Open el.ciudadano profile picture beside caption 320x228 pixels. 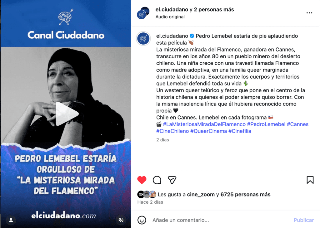click(x=143, y=38)
